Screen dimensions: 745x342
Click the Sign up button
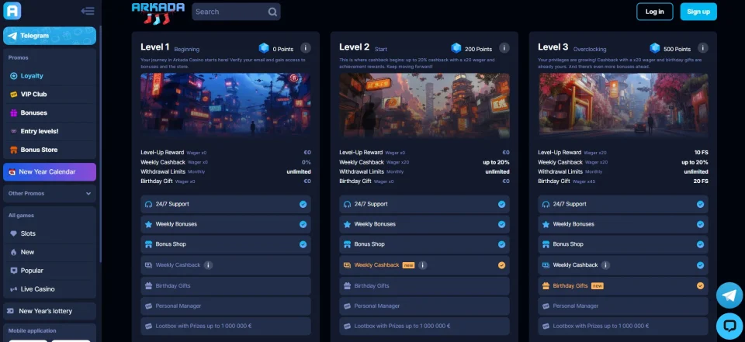point(698,12)
